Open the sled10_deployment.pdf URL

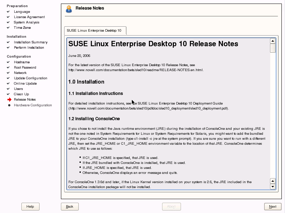coord(149,108)
